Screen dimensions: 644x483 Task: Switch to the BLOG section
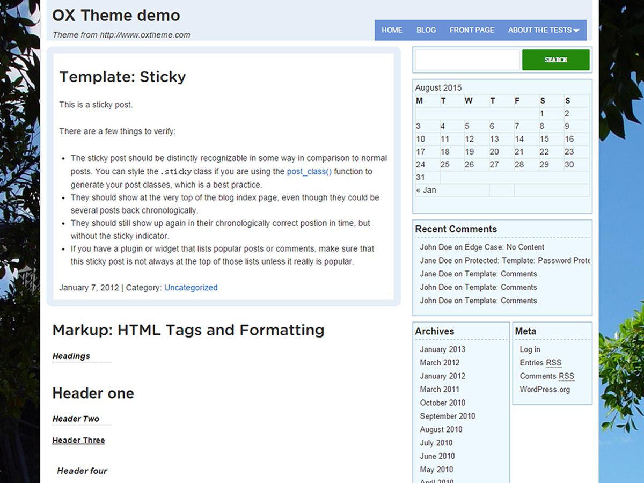(x=426, y=30)
